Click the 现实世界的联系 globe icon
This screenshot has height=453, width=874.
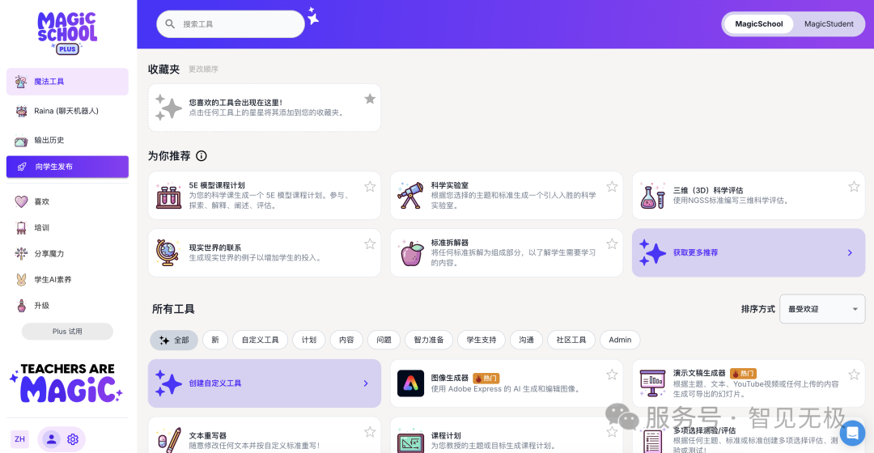tap(168, 252)
